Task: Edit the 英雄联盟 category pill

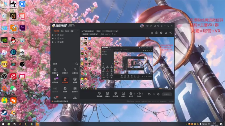Action: point(90,34)
